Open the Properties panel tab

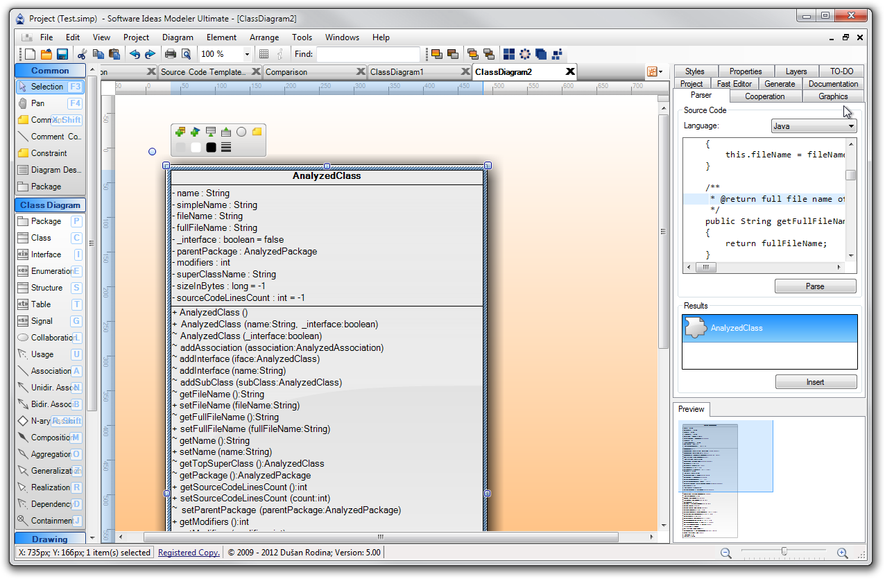(746, 71)
